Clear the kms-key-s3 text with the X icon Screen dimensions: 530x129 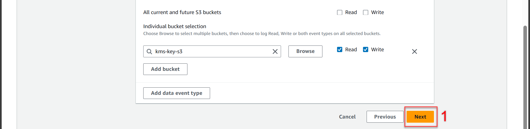tap(275, 52)
